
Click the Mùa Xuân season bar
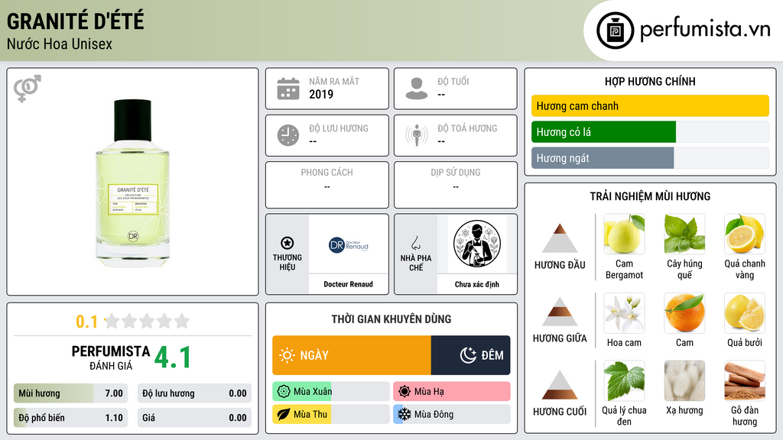(331, 392)
